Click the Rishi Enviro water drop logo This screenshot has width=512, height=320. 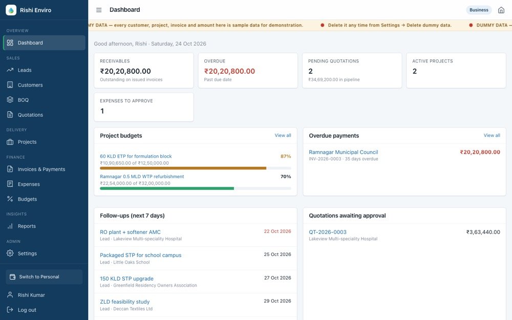[x=11, y=10]
